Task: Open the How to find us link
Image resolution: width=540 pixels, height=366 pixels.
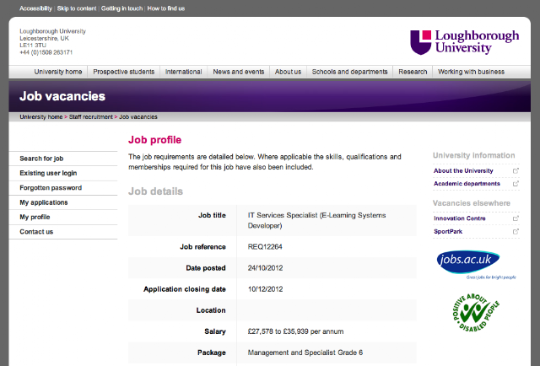Action: click(x=166, y=8)
